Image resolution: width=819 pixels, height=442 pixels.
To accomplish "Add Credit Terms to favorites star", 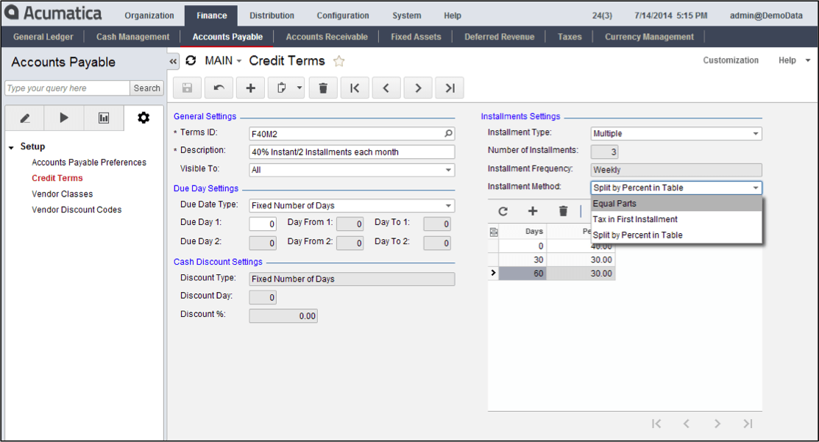I will pos(339,61).
